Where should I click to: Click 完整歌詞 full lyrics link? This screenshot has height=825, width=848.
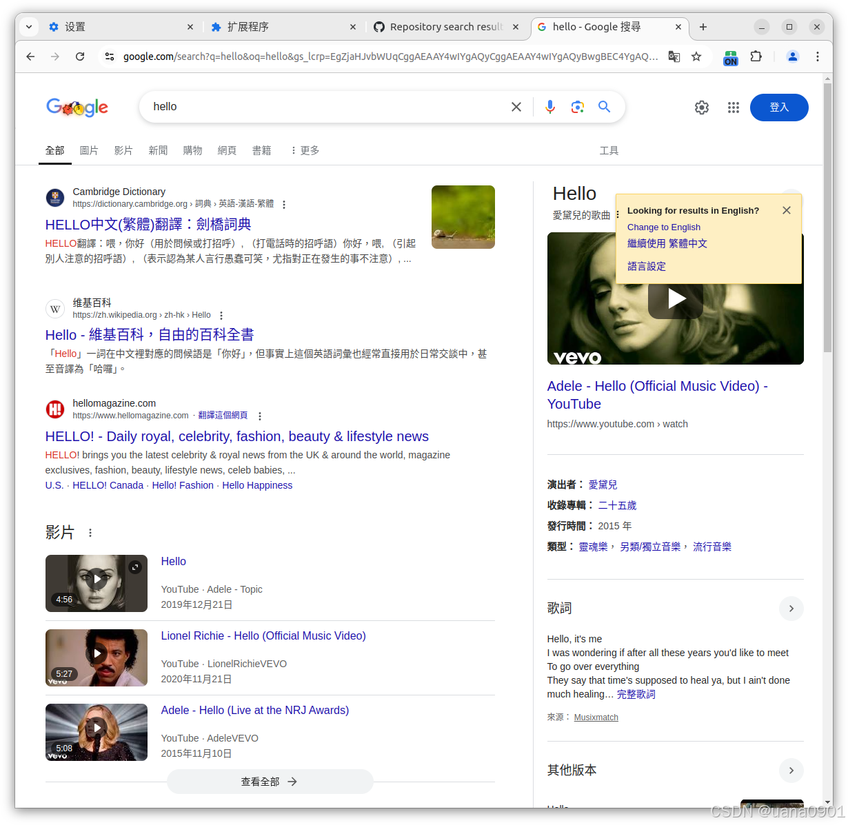click(636, 694)
